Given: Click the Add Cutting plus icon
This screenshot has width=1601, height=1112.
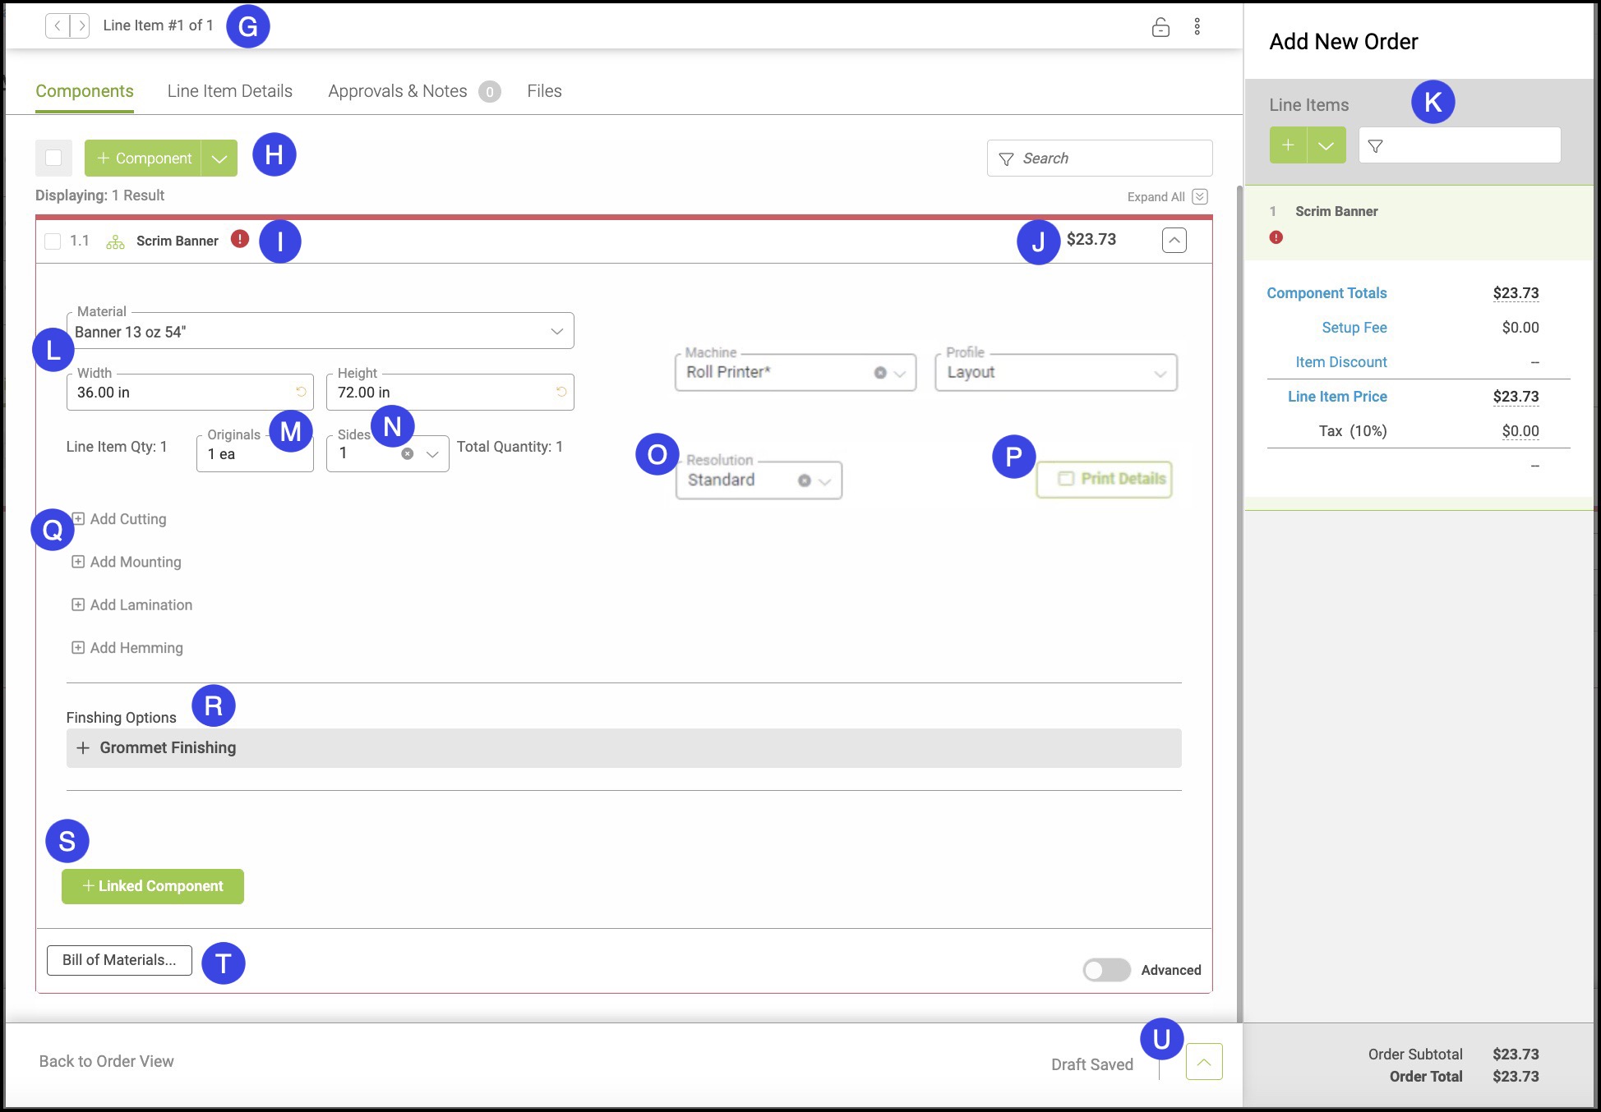Looking at the screenshot, I should [x=78, y=519].
